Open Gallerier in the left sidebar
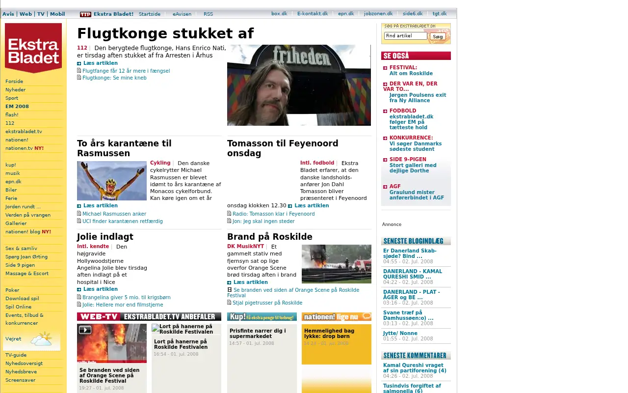The width and height of the screenshot is (628, 393). tap(16, 224)
